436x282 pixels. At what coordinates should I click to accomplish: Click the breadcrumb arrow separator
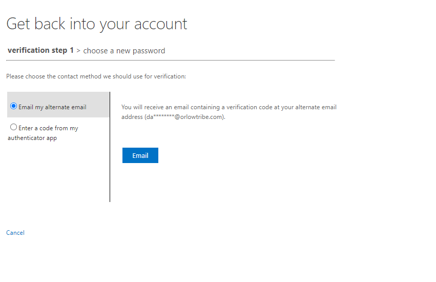point(78,51)
